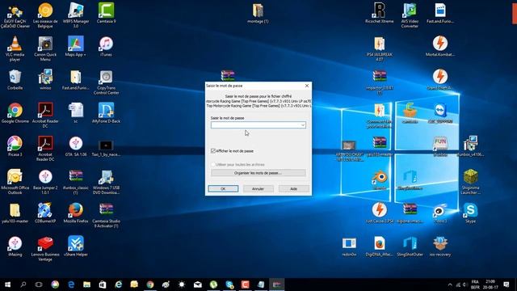Open Task View on the taskbar

[x=39, y=285]
